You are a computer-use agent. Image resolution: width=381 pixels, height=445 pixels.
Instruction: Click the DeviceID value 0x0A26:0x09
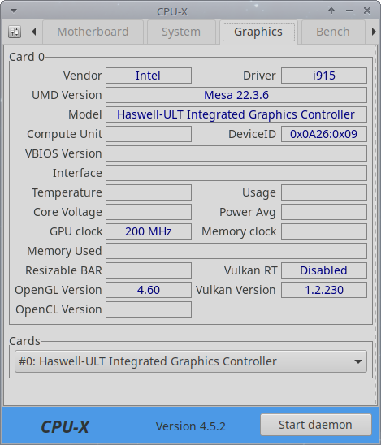coord(324,134)
